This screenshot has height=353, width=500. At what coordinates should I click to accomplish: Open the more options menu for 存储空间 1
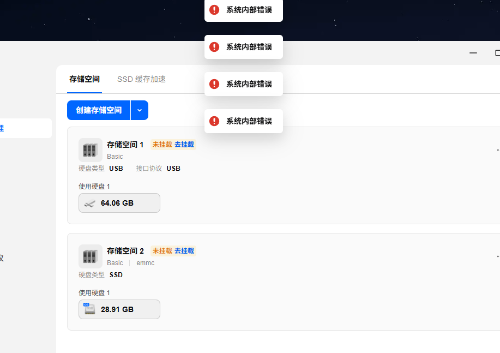[498, 150]
